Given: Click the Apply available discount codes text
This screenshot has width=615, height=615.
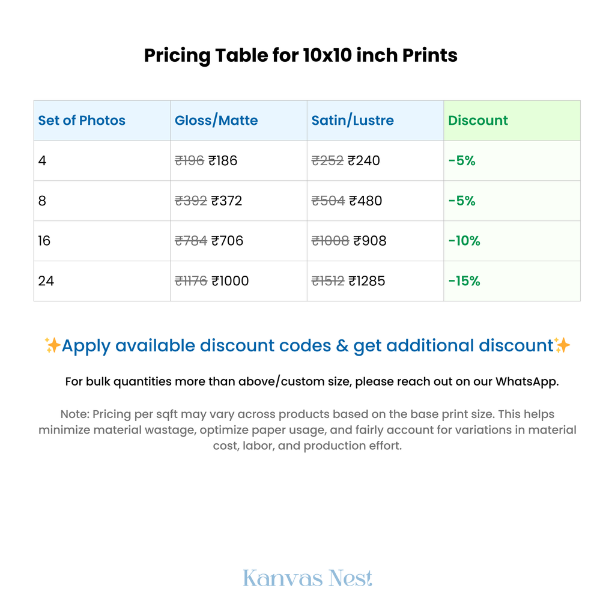Looking at the screenshot, I should pos(307,345).
